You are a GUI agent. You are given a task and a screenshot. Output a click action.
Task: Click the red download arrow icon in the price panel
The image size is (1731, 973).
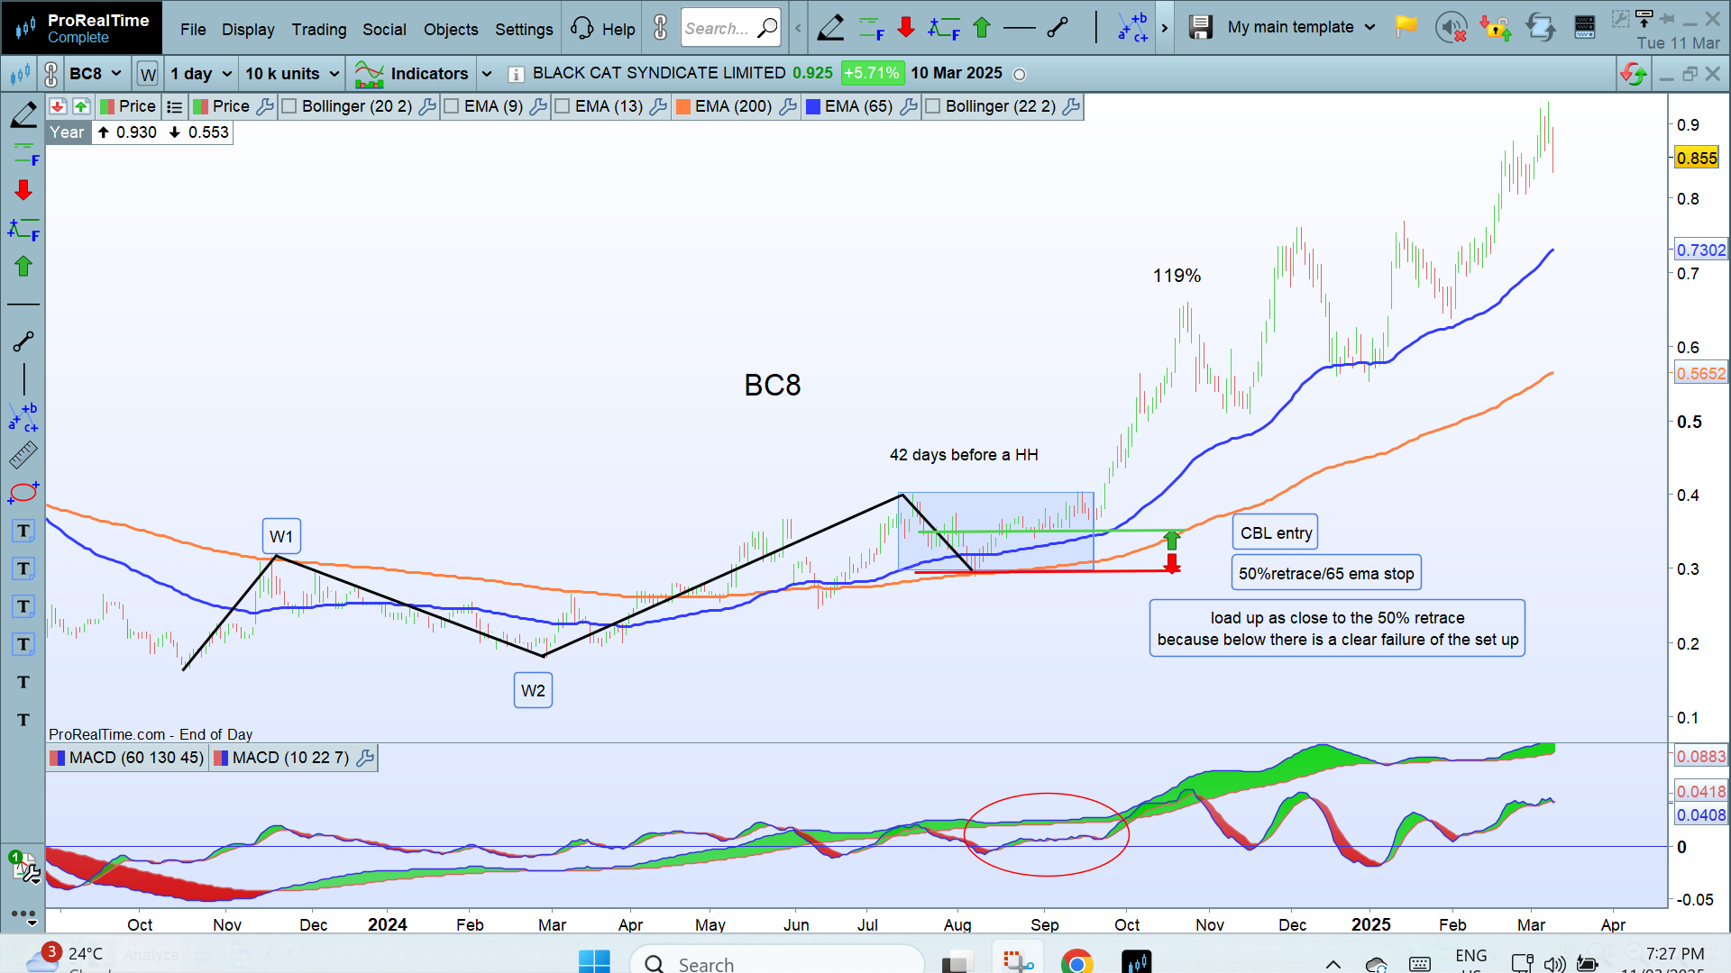pyautogui.click(x=58, y=106)
